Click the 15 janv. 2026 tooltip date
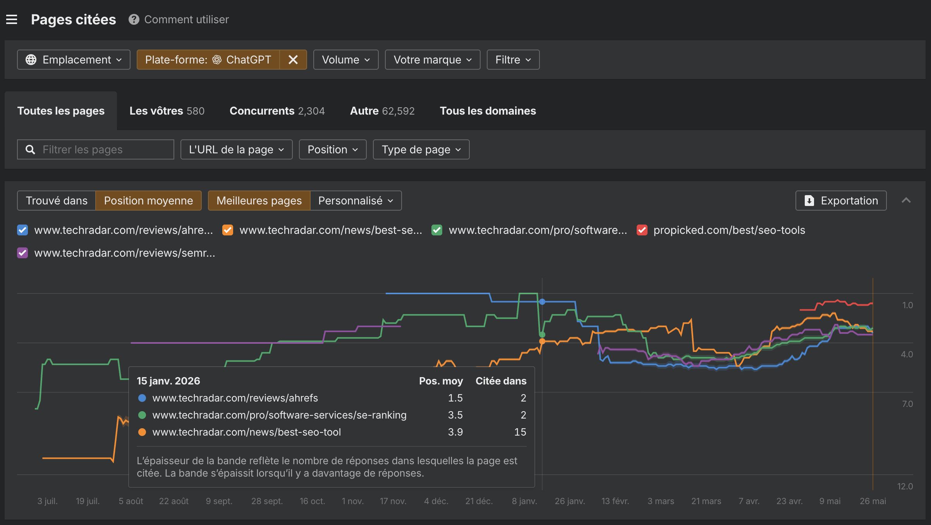Screen dimensions: 931x525 (168, 381)
